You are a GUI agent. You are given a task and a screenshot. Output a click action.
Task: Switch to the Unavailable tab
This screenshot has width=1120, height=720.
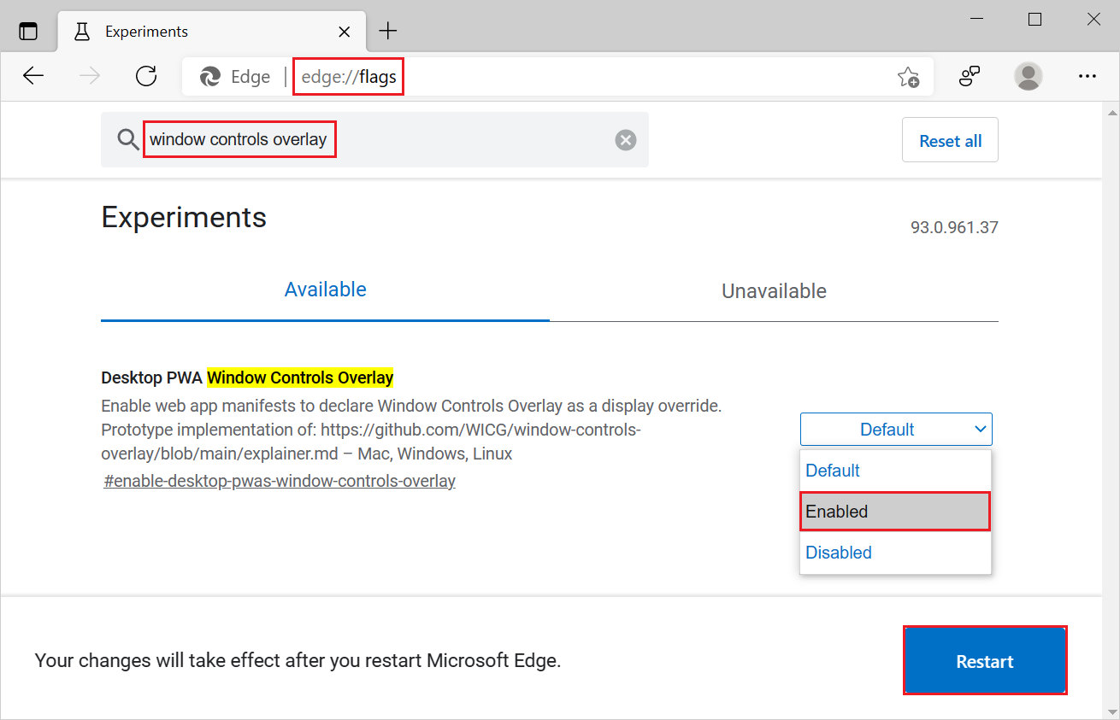pyautogui.click(x=774, y=291)
